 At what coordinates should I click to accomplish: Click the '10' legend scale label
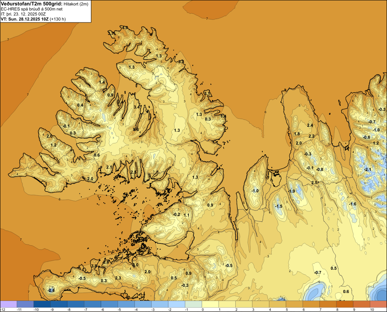tap(372, 310)
